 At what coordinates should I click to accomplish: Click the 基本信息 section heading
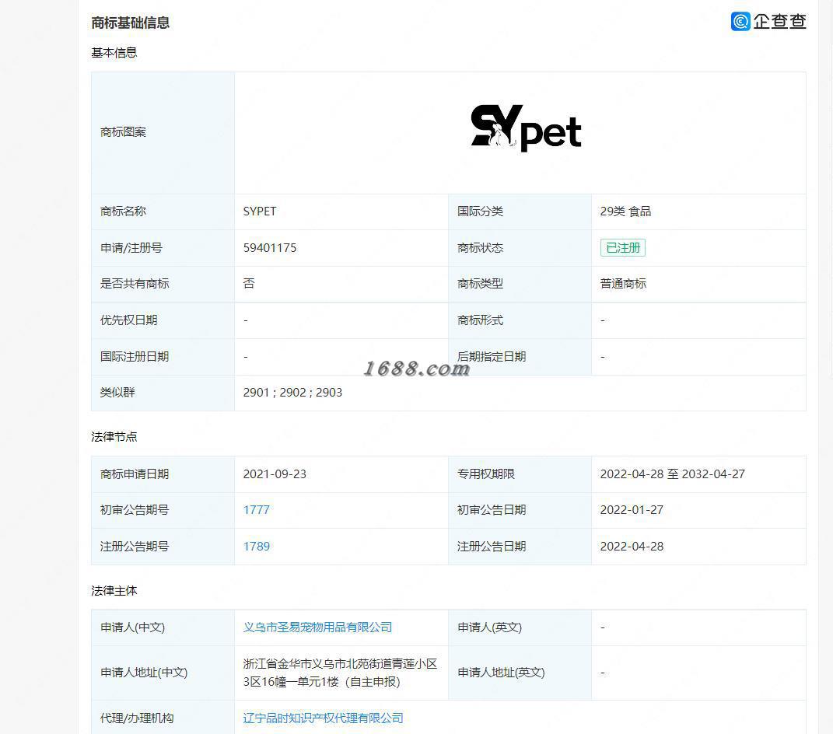coord(114,53)
